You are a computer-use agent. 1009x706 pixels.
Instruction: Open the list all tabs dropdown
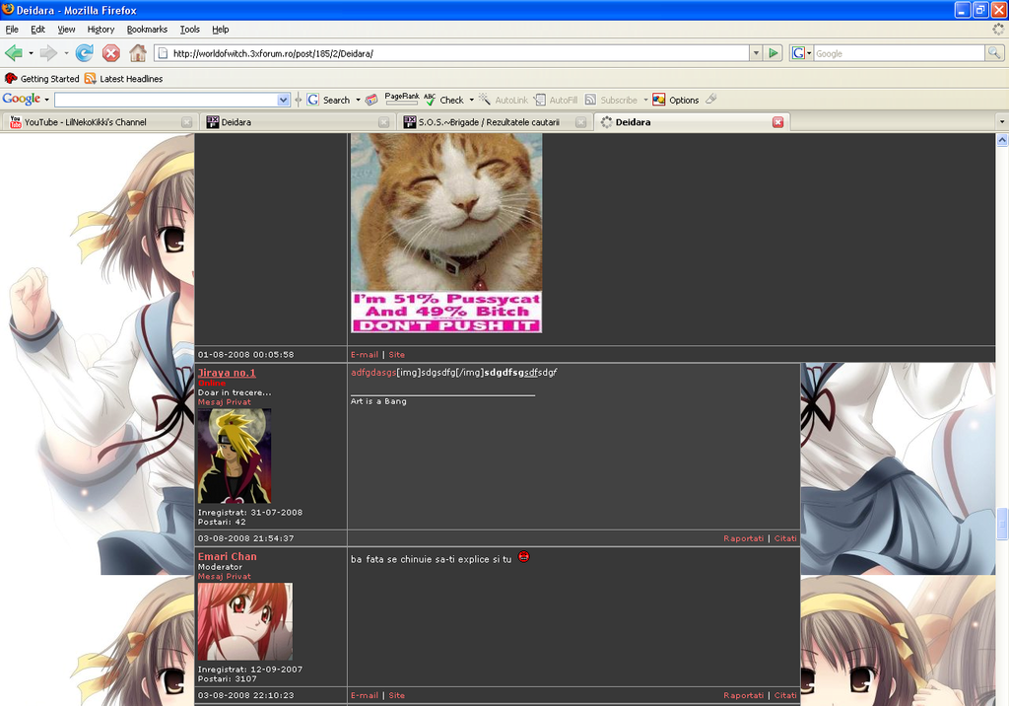point(1001,122)
